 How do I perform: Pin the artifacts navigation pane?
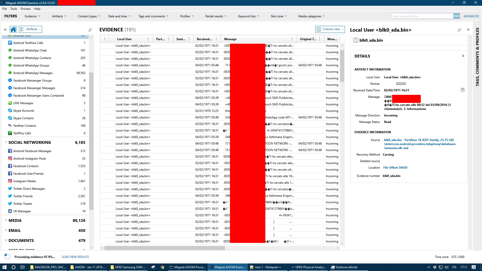click(x=90, y=30)
